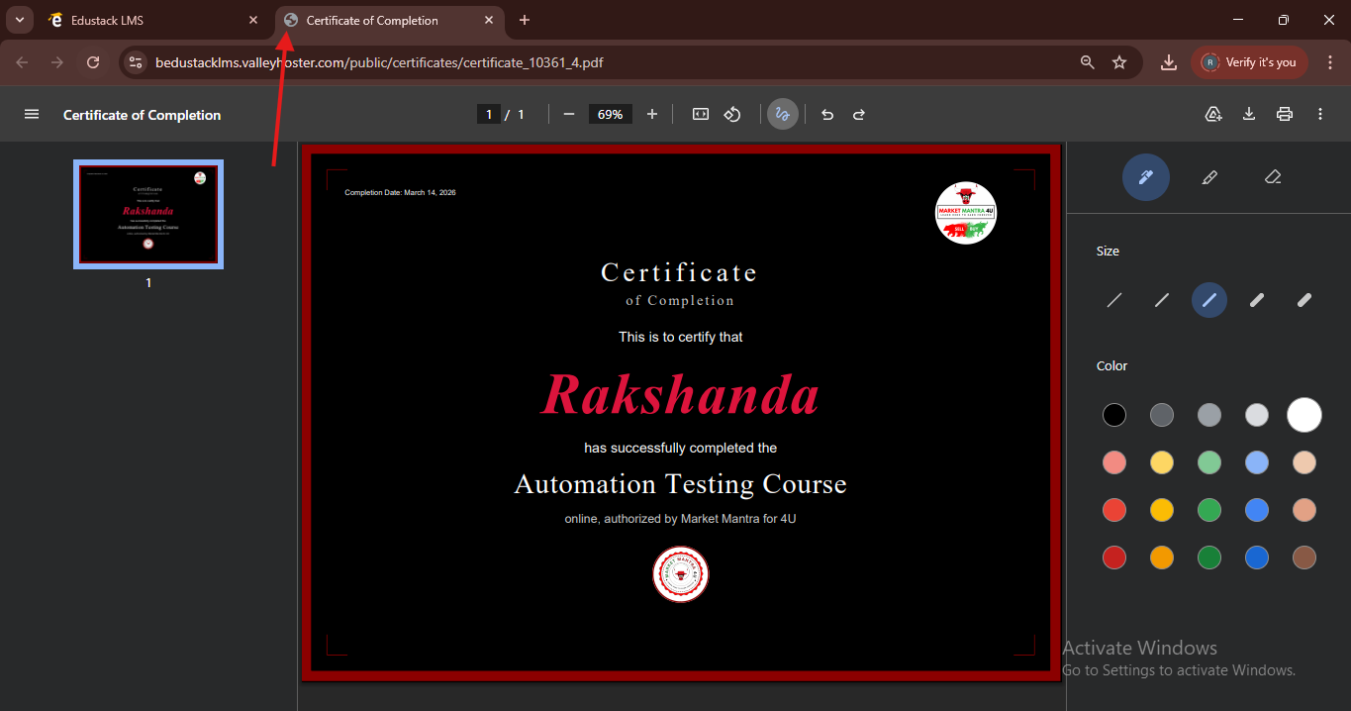Pick the bright red color swatch in third row

point(1114,510)
